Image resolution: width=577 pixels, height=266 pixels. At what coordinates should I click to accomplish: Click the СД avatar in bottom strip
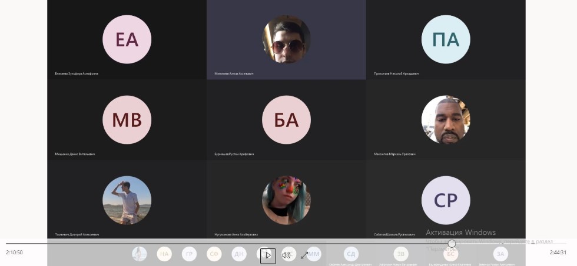351,254
